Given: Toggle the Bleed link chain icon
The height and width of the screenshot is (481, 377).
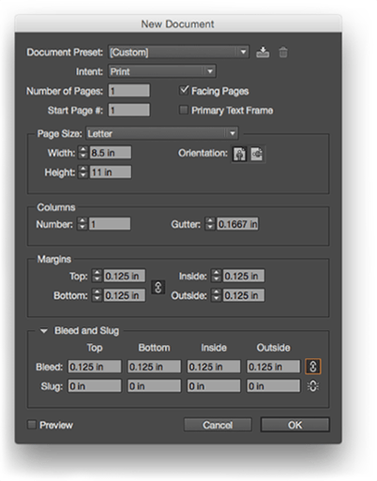Looking at the screenshot, I should click(313, 367).
